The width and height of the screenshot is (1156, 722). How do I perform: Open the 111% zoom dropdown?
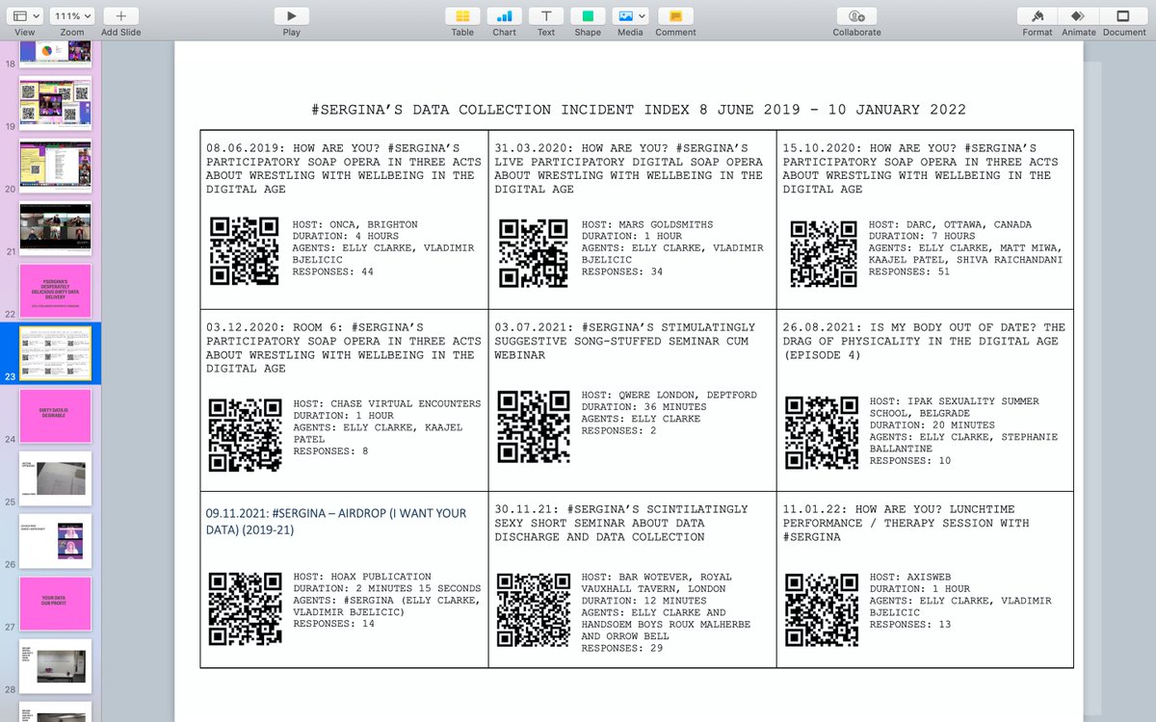point(72,16)
